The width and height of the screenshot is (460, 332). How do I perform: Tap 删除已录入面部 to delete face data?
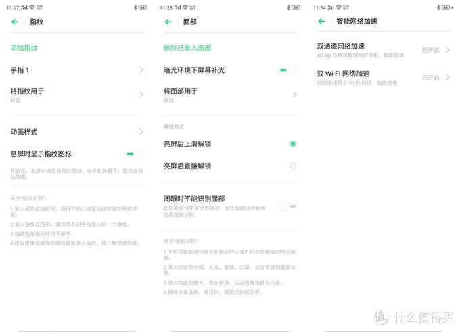click(x=187, y=48)
